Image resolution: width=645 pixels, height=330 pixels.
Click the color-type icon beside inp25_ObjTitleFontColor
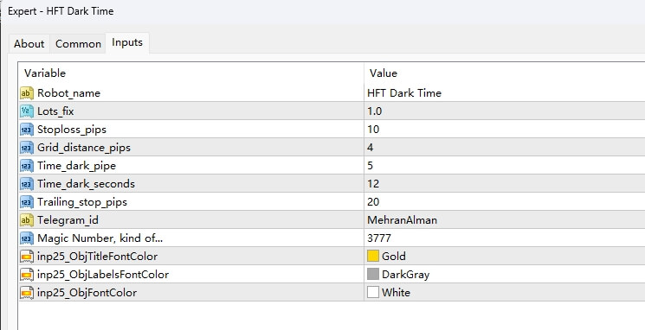pos(27,256)
